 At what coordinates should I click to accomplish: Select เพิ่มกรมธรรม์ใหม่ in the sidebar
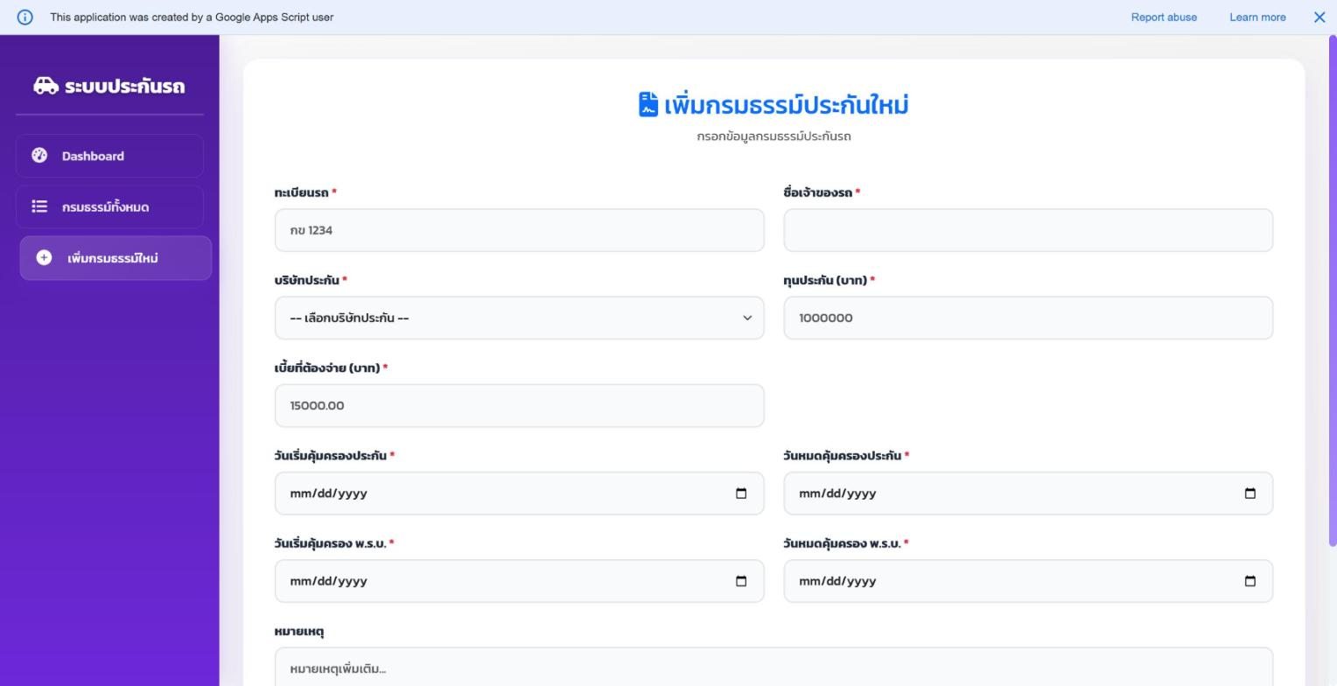pos(115,258)
